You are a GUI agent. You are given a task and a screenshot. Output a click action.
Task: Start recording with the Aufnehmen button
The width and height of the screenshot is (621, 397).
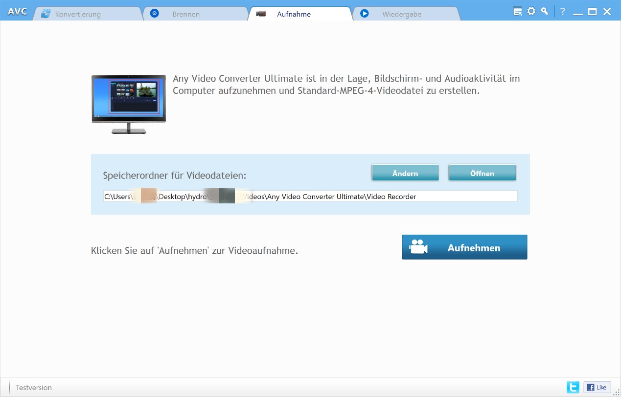pos(464,247)
